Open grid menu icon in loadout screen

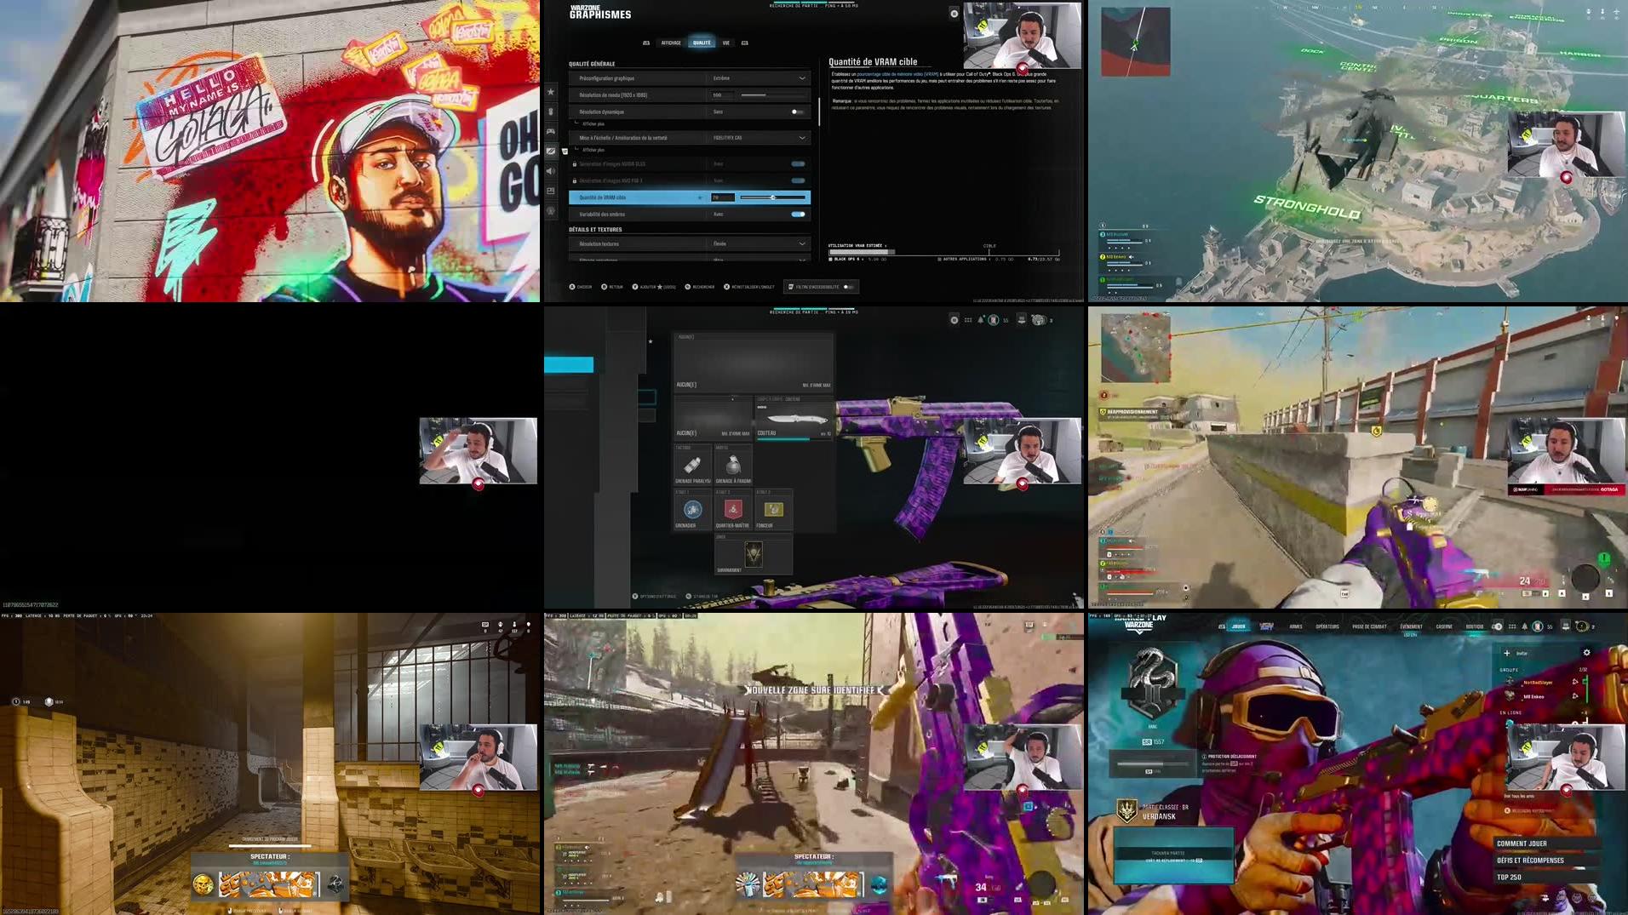[968, 320]
